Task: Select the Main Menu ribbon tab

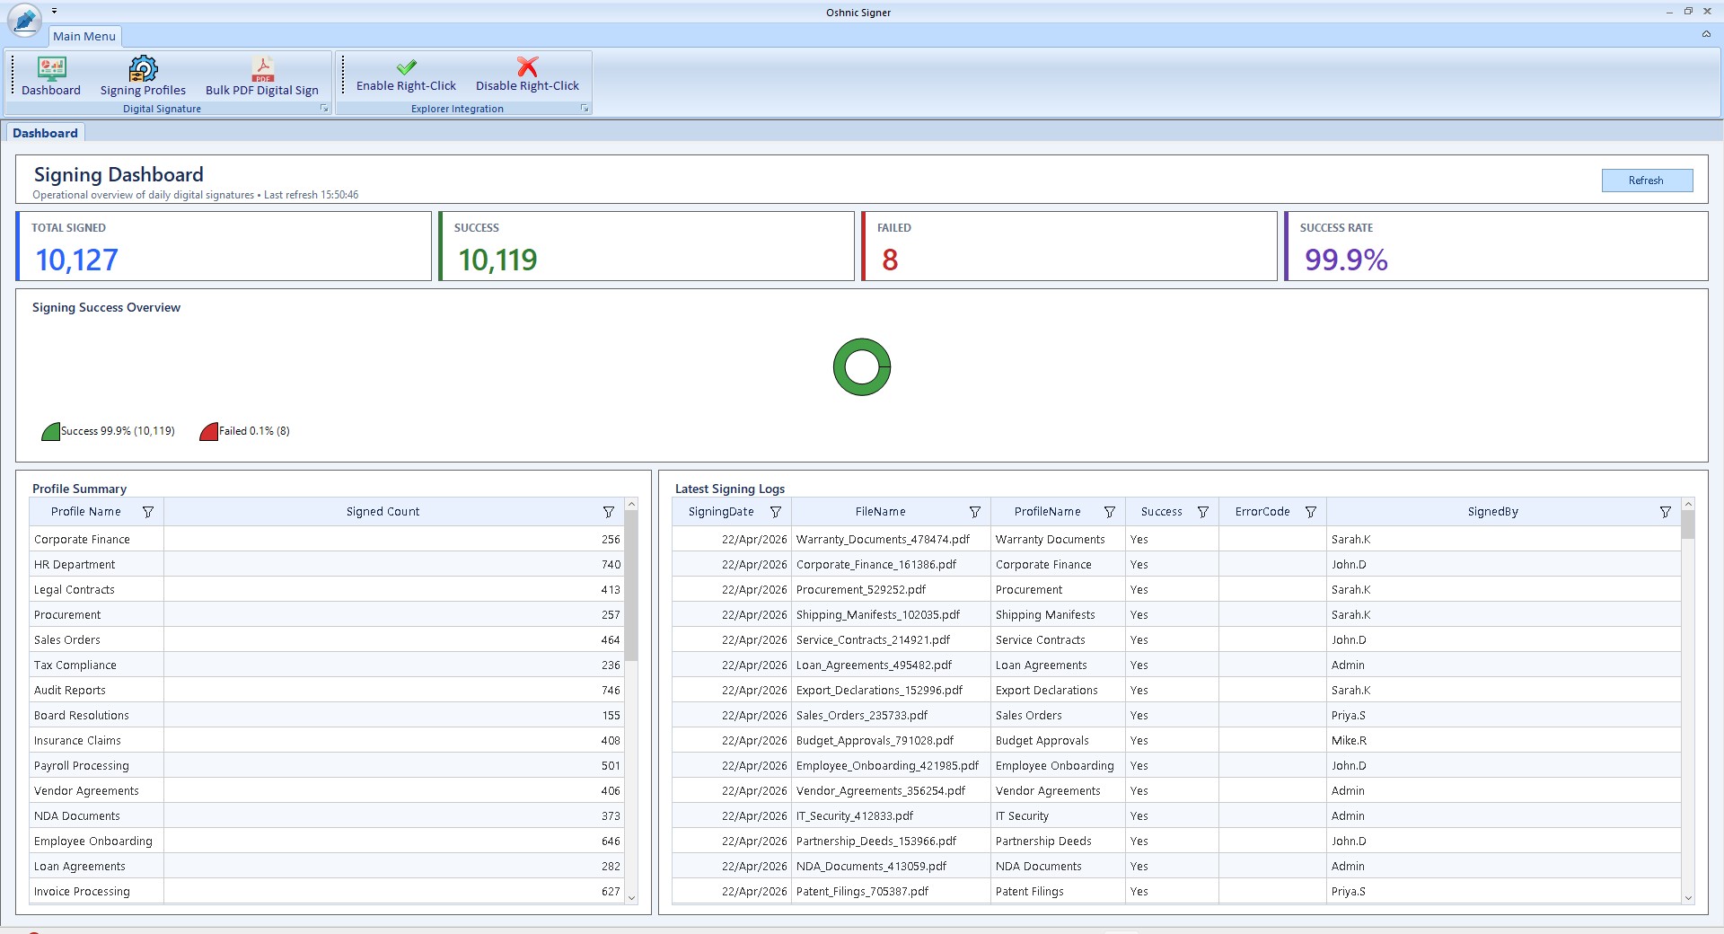Action: (84, 36)
